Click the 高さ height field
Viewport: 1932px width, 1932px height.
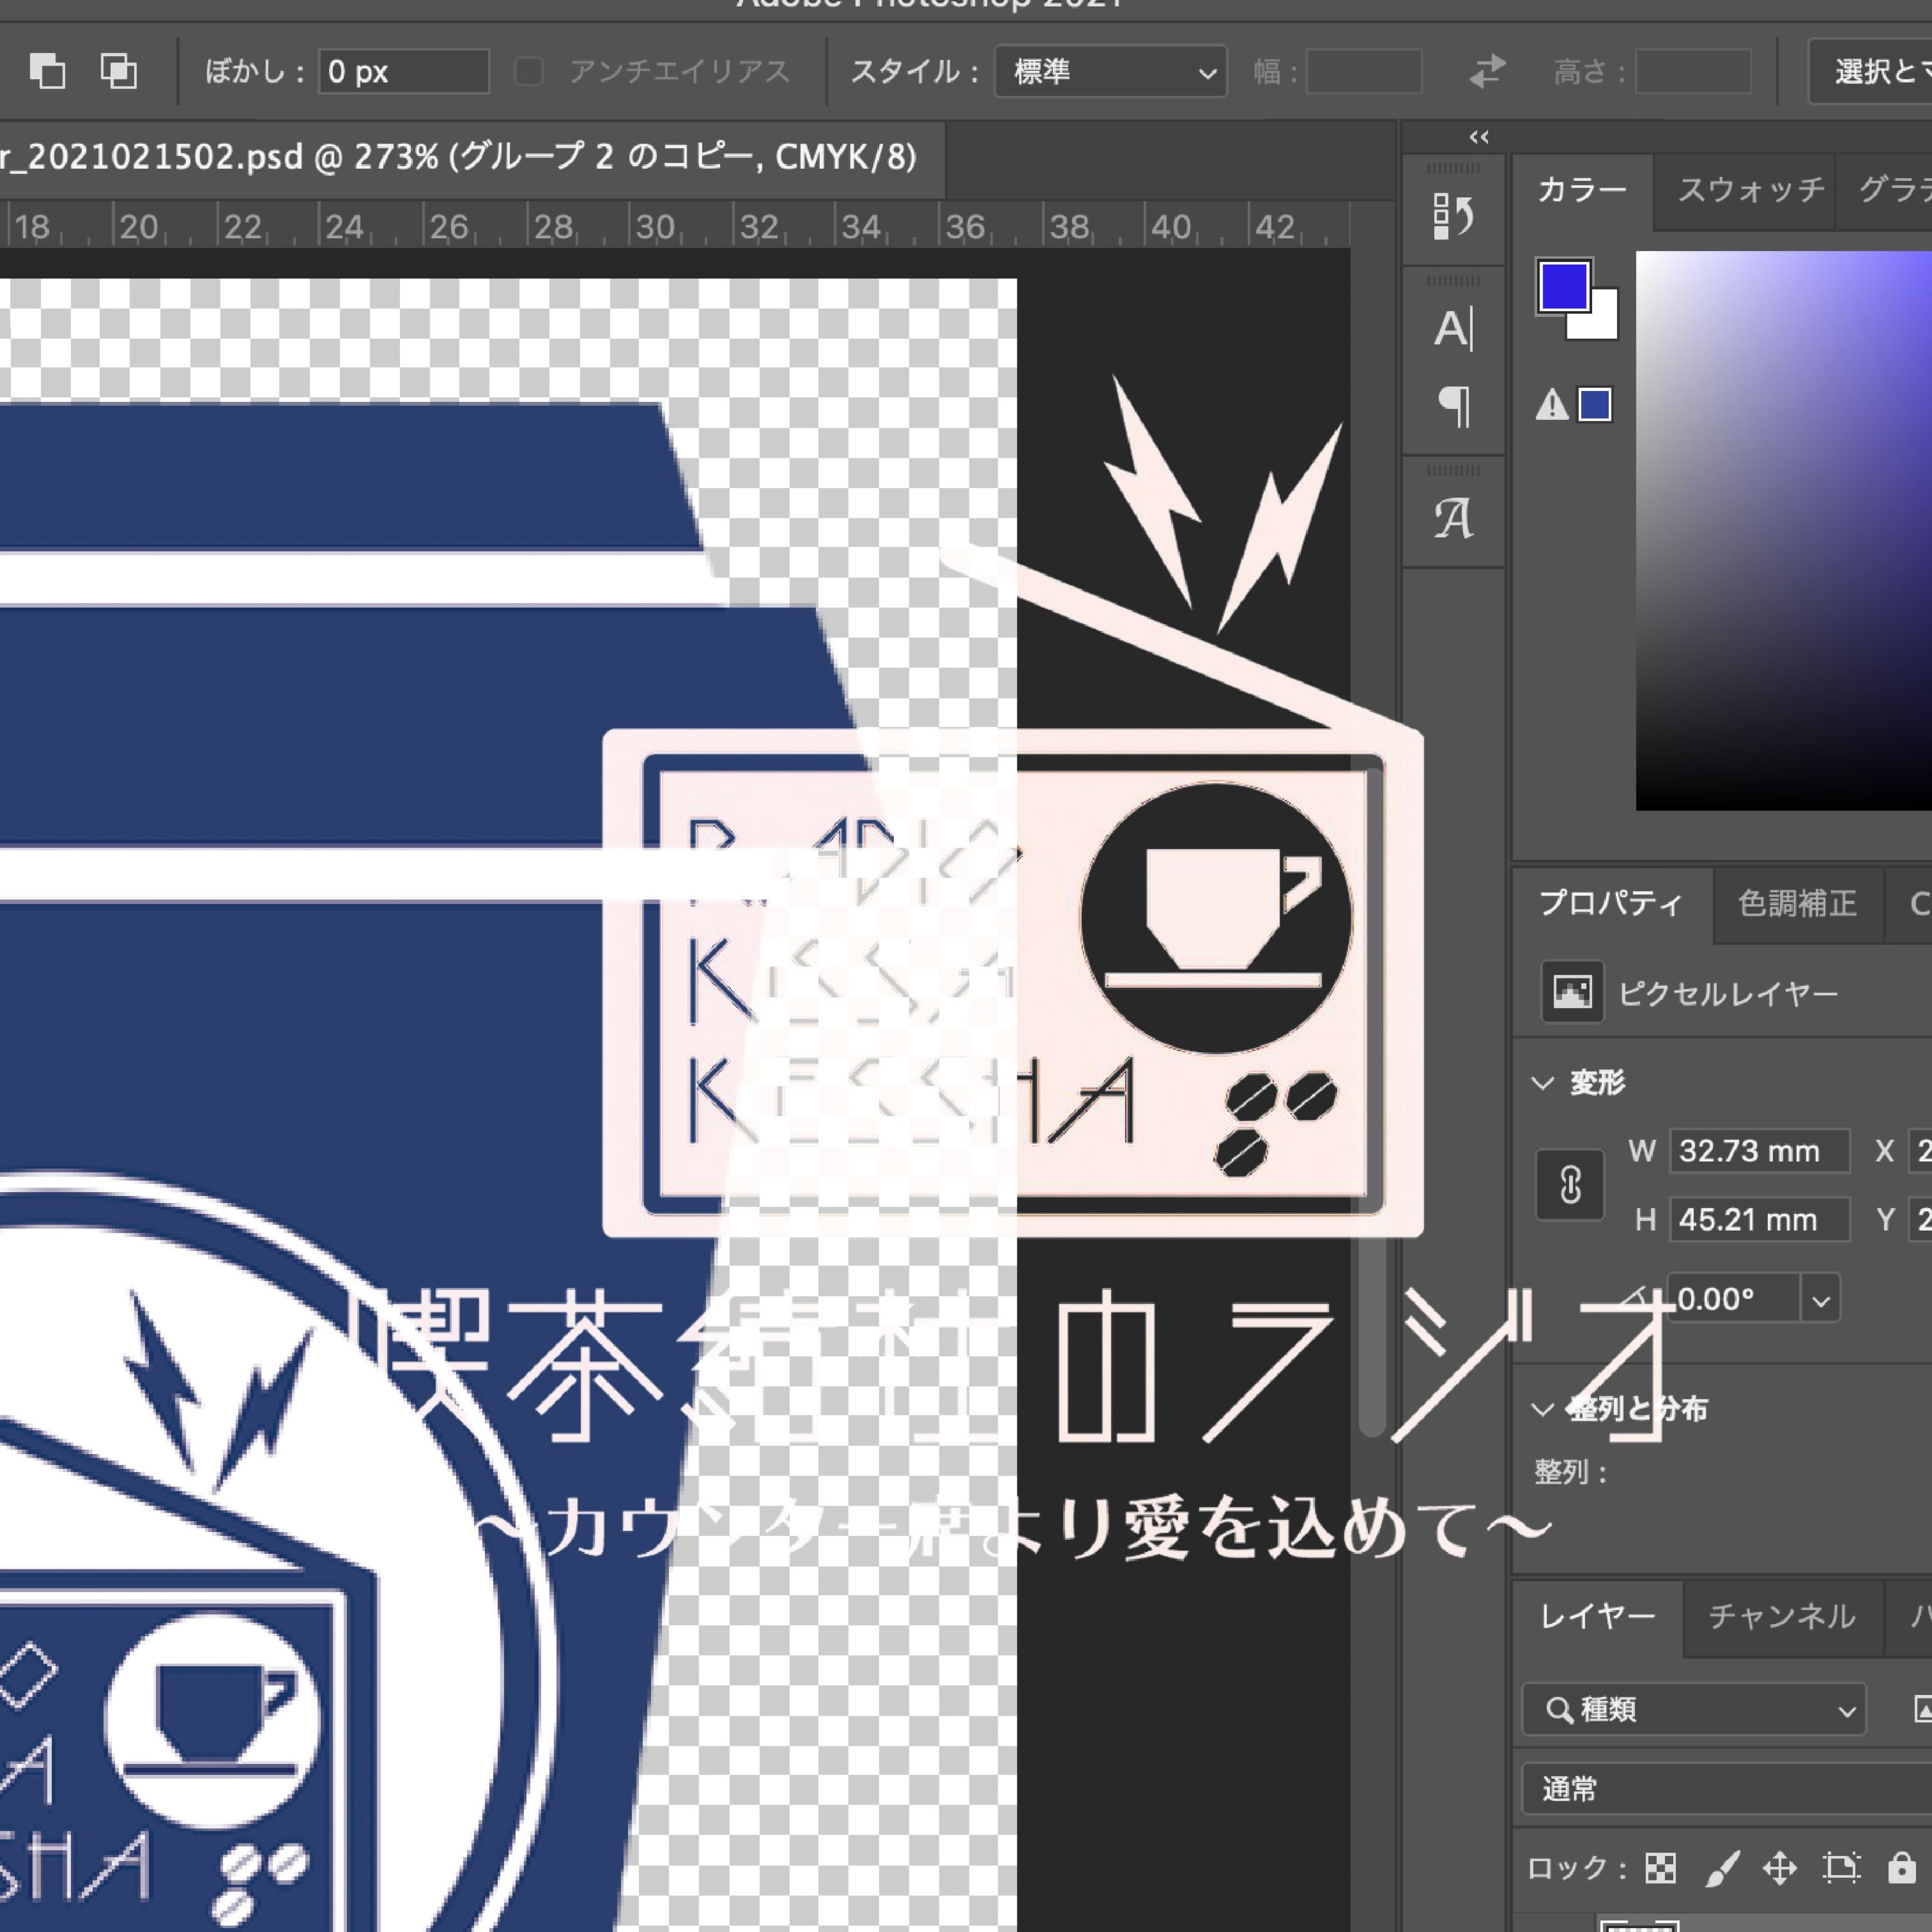tap(1693, 71)
